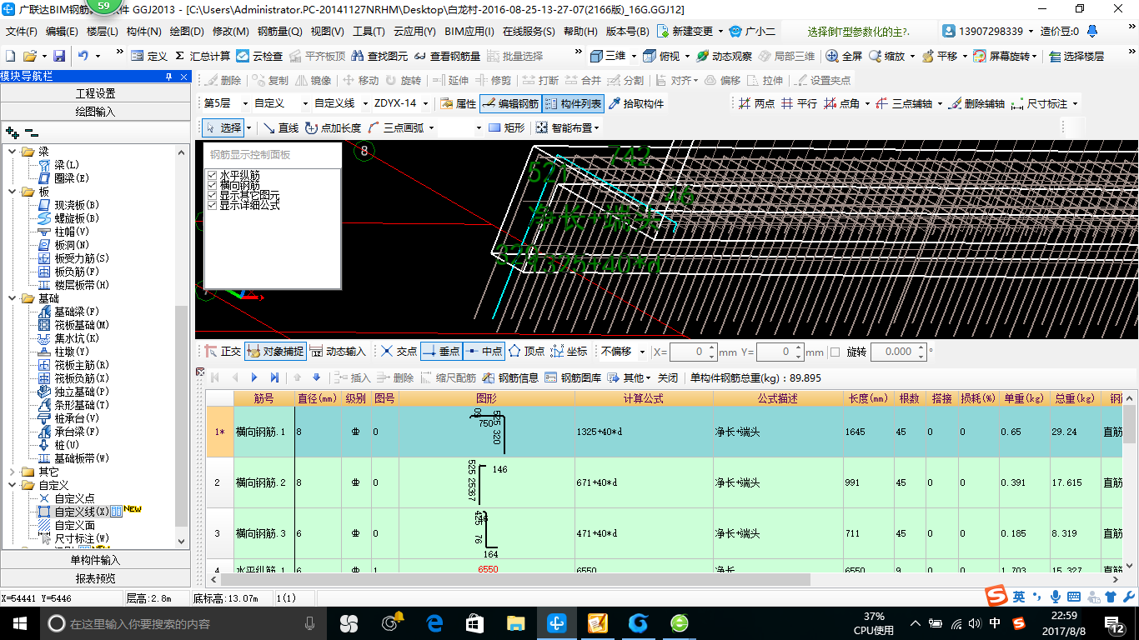Toggle 正交 (Ortho) mode
Image resolution: width=1139 pixels, height=640 pixels.
click(x=222, y=352)
